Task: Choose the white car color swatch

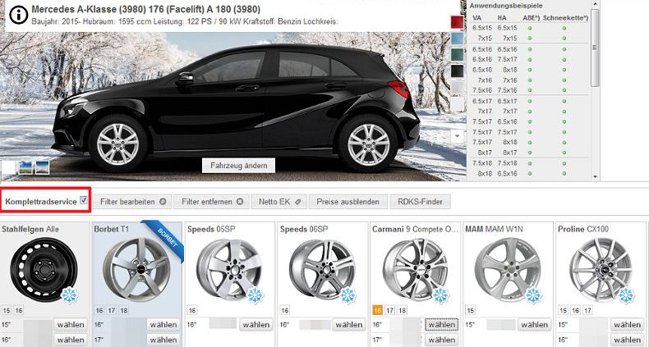Action: click(458, 103)
